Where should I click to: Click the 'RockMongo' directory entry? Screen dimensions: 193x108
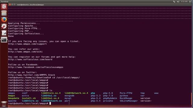click(x=126, y=98)
